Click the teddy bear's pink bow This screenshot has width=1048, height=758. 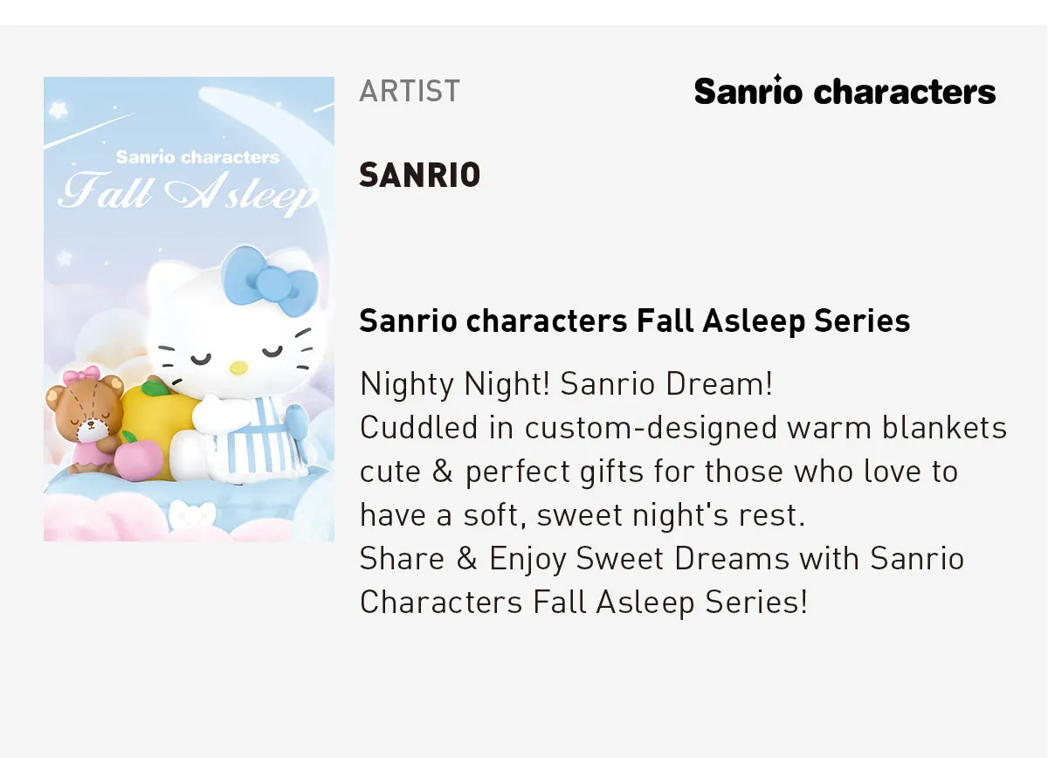coord(79,376)
